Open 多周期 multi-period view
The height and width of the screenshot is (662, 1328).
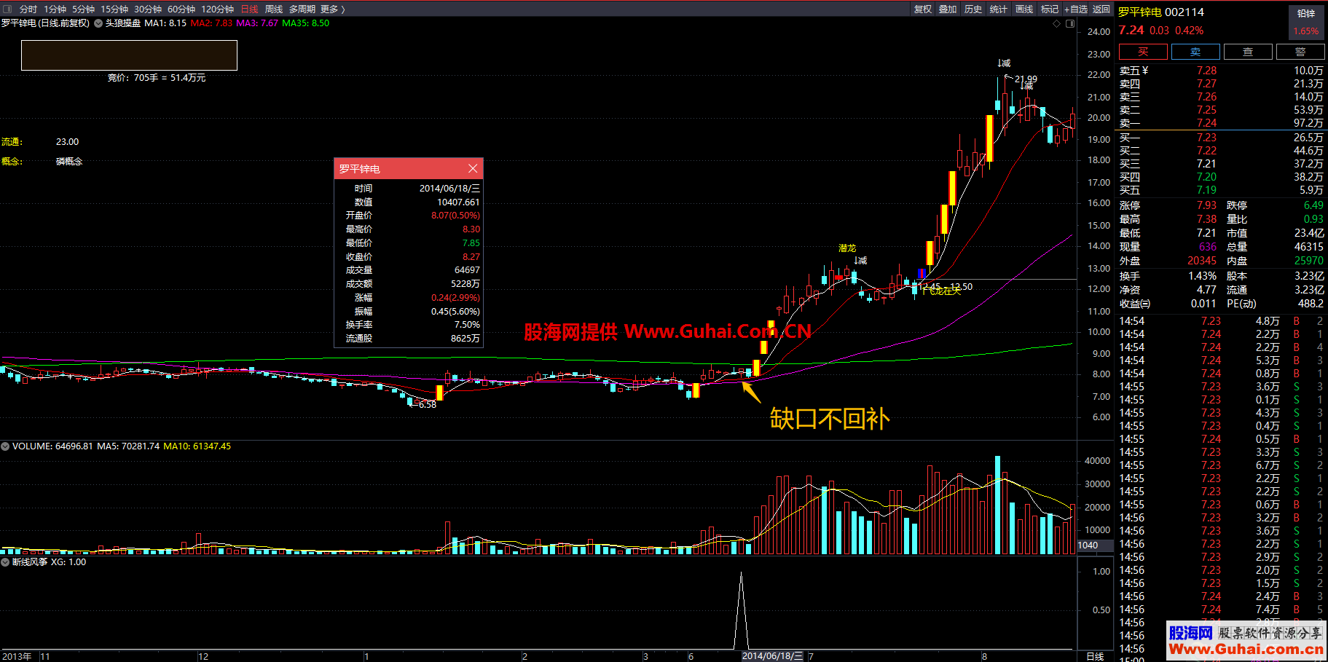[x=302, y=9]
